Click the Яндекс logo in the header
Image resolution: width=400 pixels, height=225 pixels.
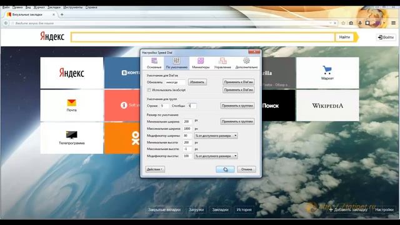point(52,36)
